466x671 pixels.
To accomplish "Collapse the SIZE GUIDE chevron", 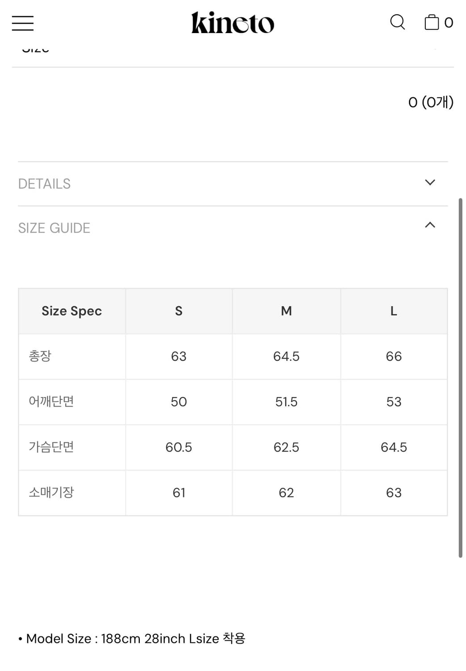I will tap(430, 225).
